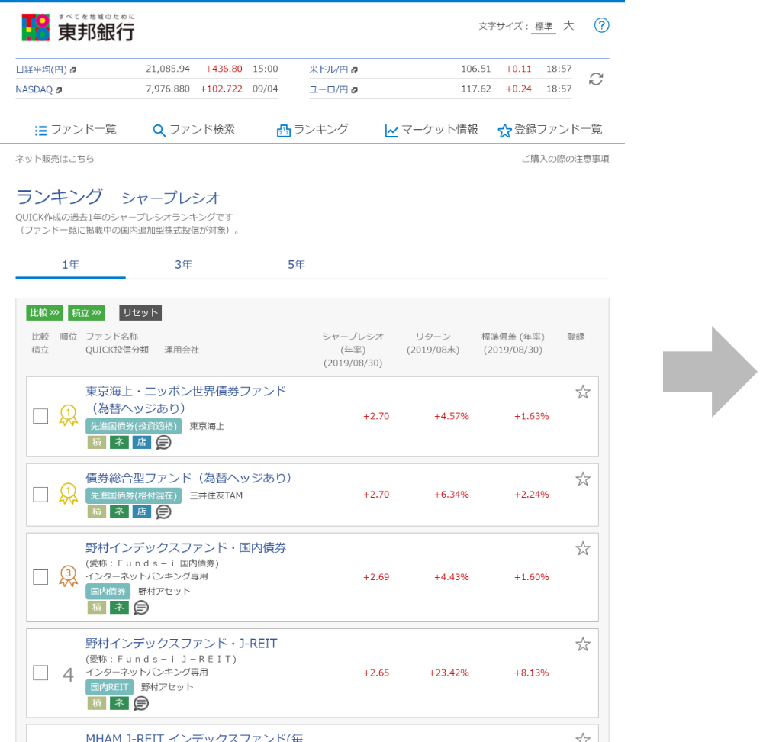Star 野村インデックスファンド・国内債券 to register
The height and width of the screenshot is (742, 763).
pos(582,549)
